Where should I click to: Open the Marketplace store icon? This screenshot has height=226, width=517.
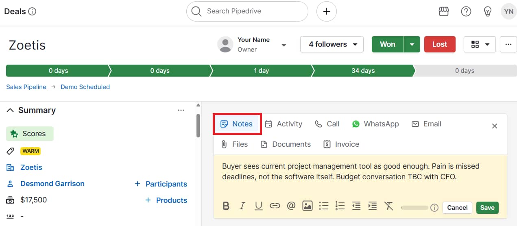[444, 11]
